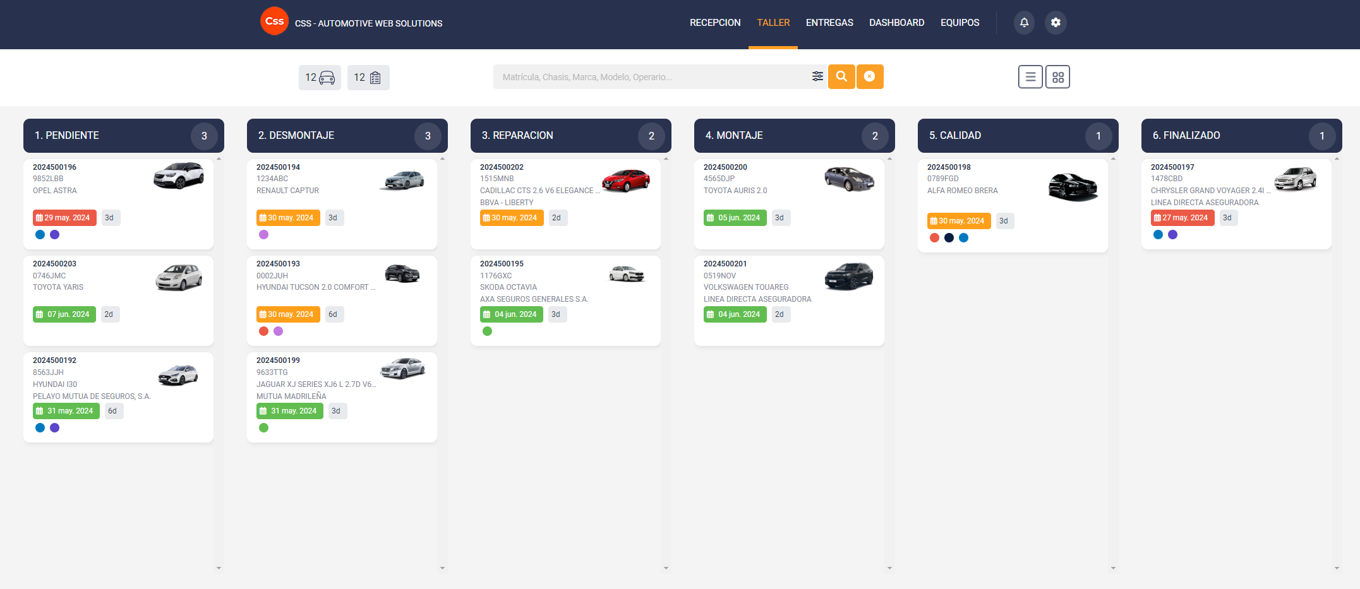The image size is (1360, 589).
Task: Open the settings gear icon
Action: point(1056,23)
